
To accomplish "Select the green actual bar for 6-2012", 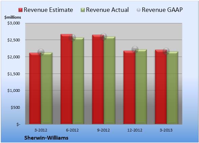I will pyautogui.click(x=78, y=81).
